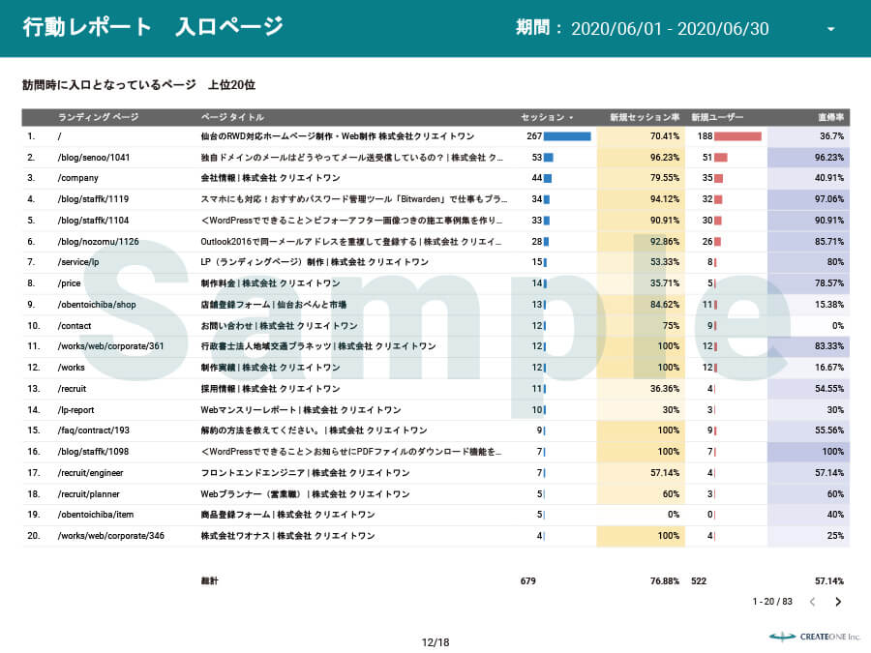This screenshot has width=871, height=653.
Task: Click the previous page chevron arrow
Action: tap(811, 601)
